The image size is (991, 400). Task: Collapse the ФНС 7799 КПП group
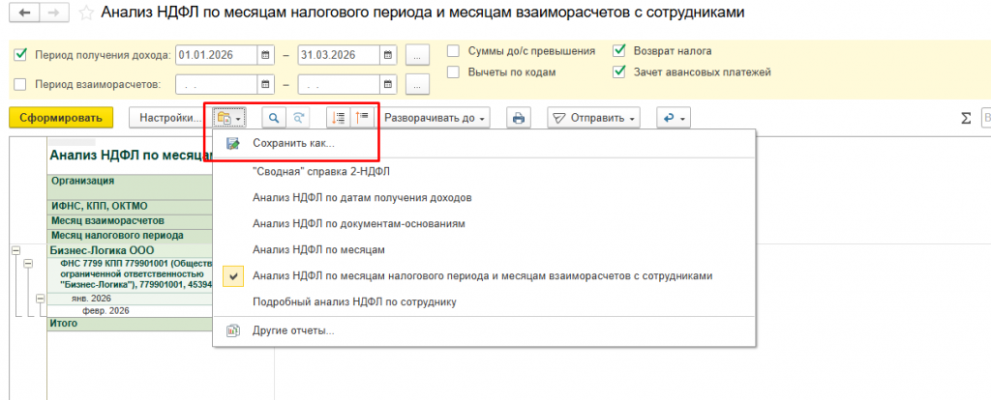[28, 264]
